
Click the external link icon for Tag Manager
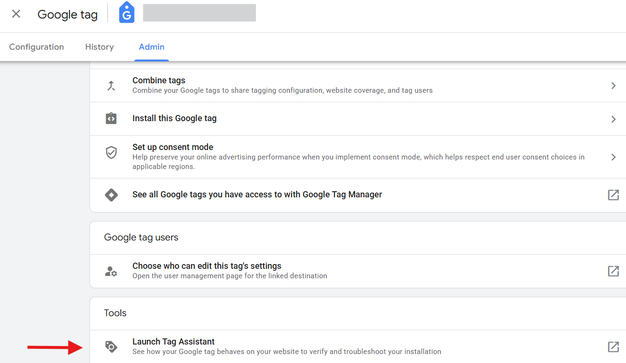613,195
